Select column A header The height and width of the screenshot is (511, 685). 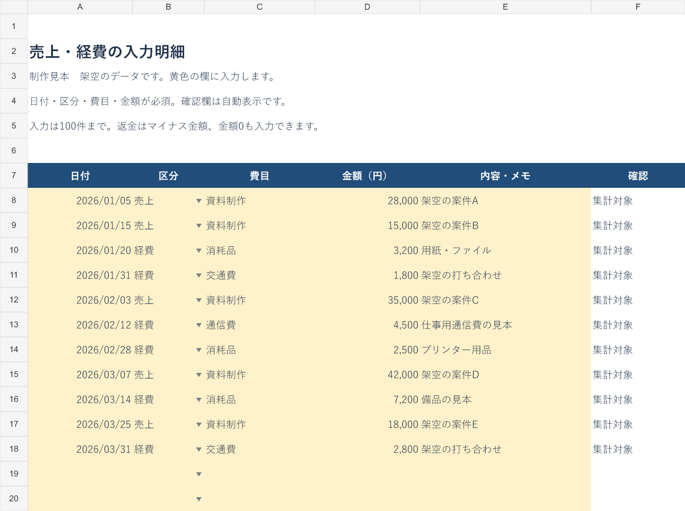[x=80, y=7]
